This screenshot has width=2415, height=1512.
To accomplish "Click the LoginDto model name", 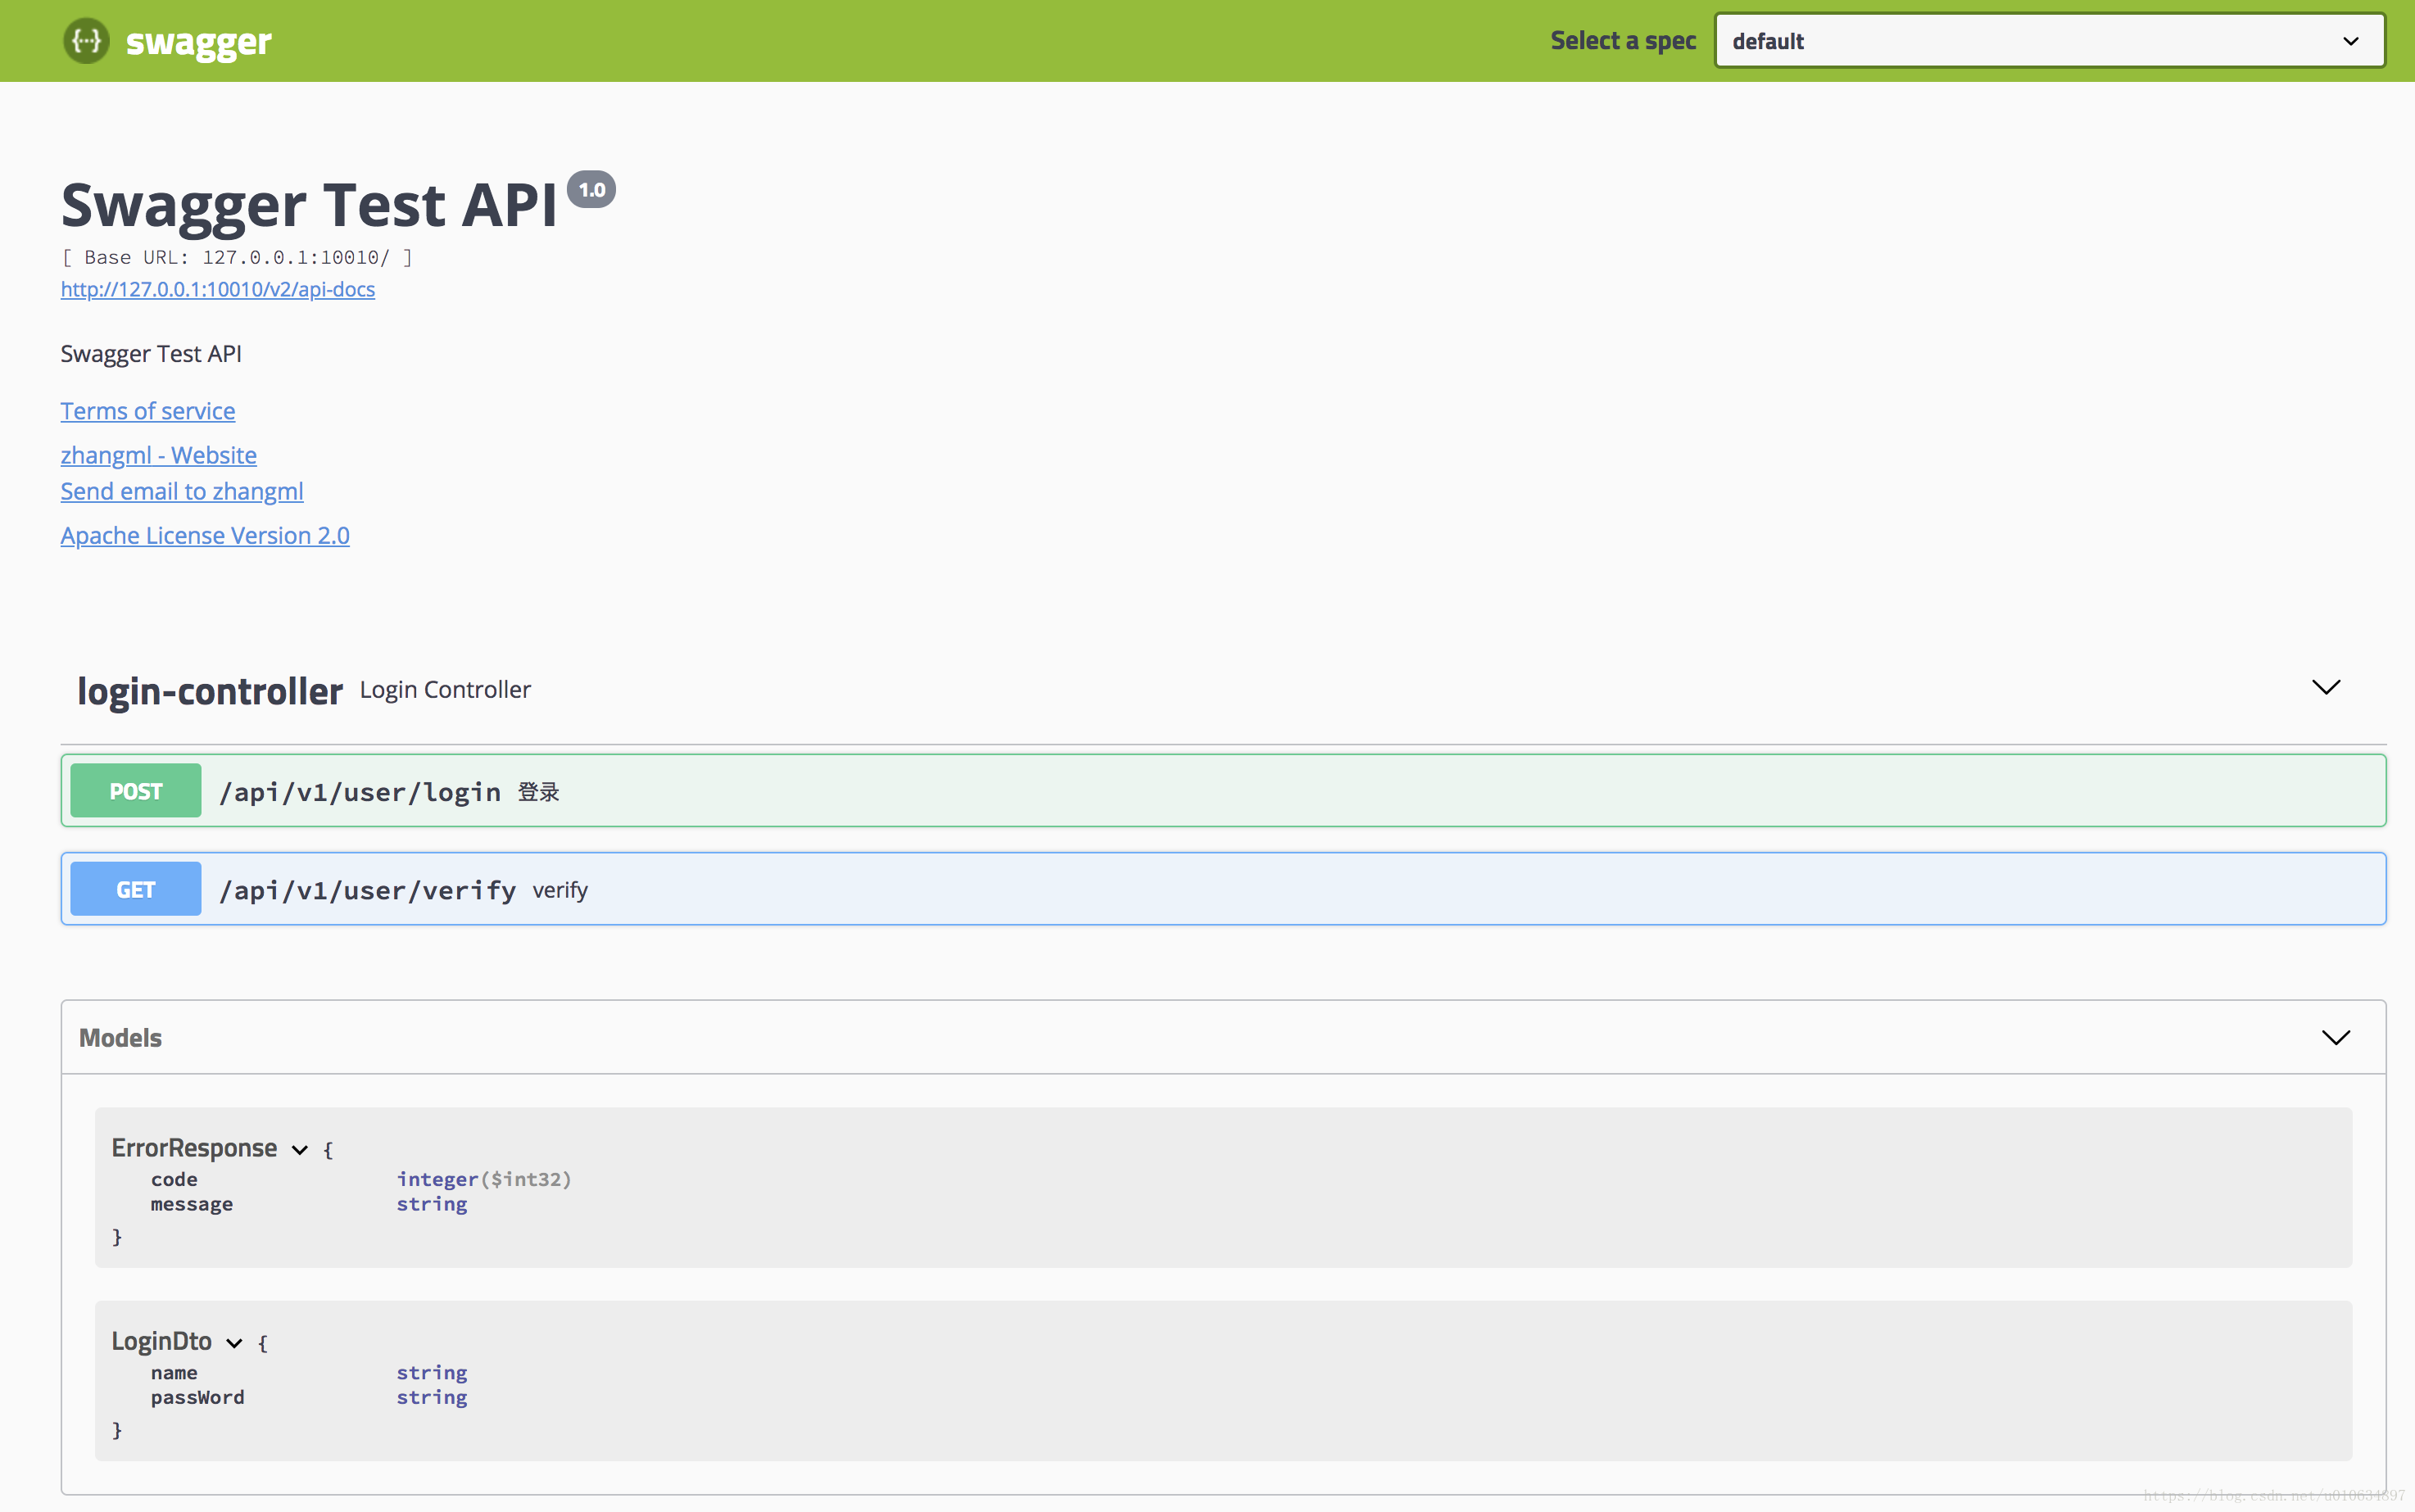I will click(x=161, y=1341).
